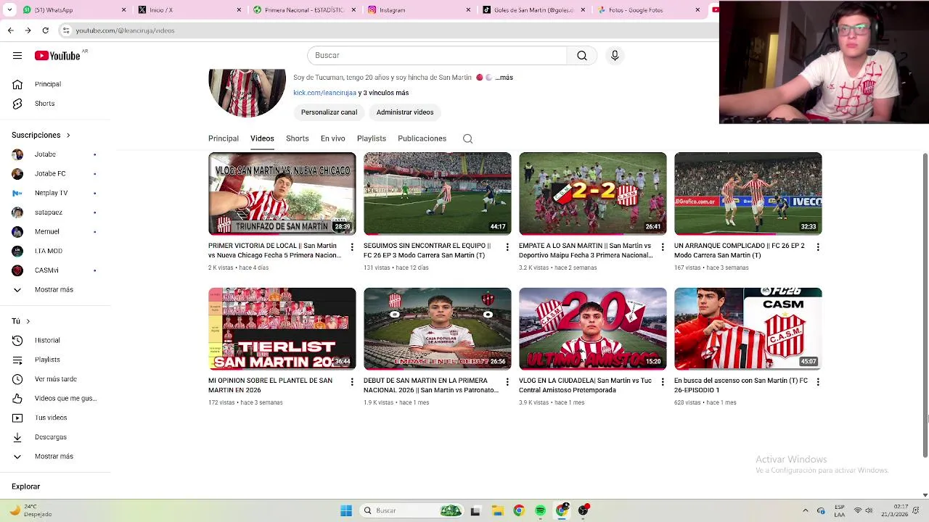Viewport: 929px width, 522px height.
Task: Expand the Tú section chevron
Action: pos(28,321)
